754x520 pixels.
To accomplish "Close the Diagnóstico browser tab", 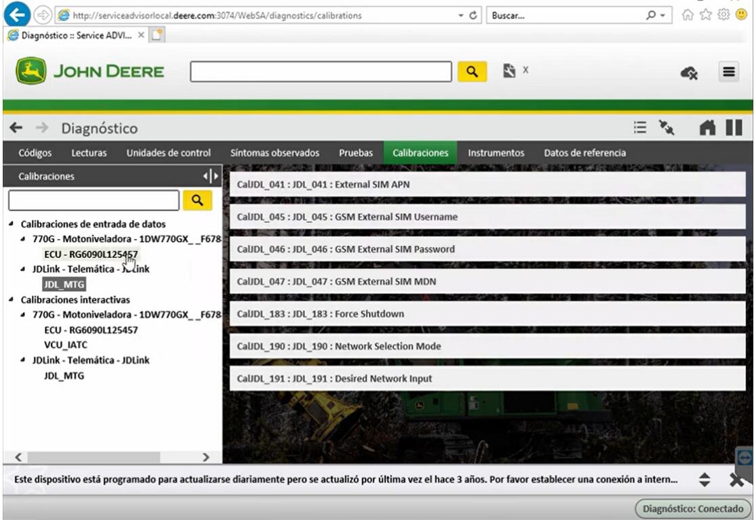I will click(141, 35).
